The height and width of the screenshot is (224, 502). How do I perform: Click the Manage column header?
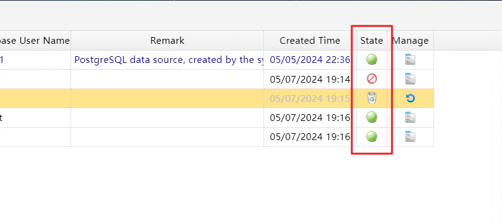[x=411, y=41]
